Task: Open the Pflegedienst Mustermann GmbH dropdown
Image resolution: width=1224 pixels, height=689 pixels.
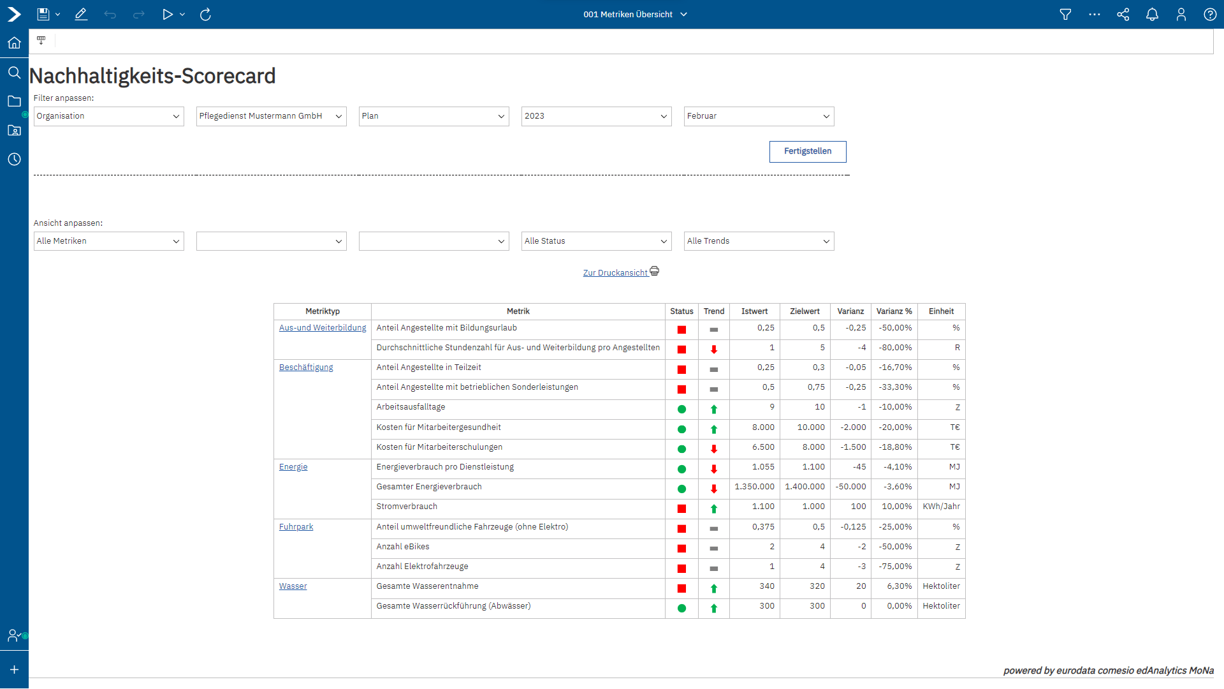Action: tap(271, 116)
